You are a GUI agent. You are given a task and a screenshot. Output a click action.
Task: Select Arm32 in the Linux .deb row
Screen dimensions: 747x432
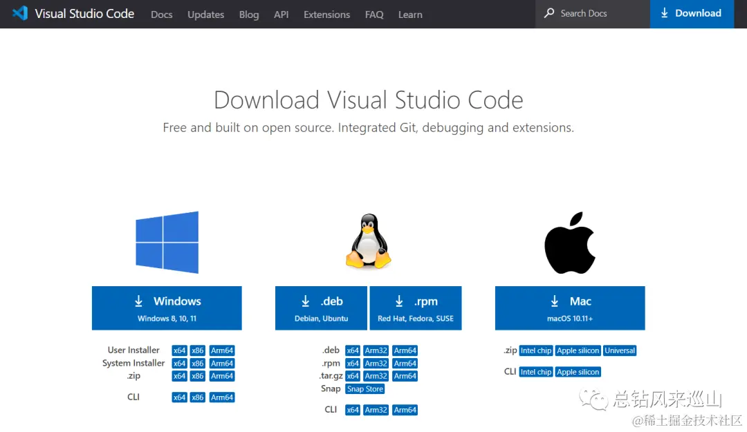[376, 350]
